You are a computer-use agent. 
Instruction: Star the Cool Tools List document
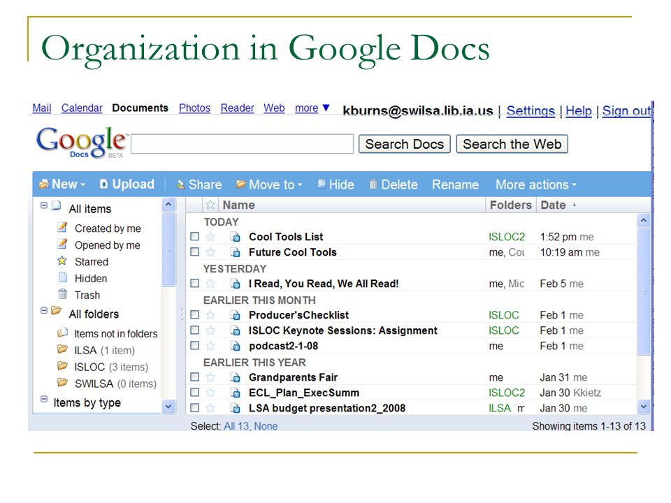click(x=210, y=237)
